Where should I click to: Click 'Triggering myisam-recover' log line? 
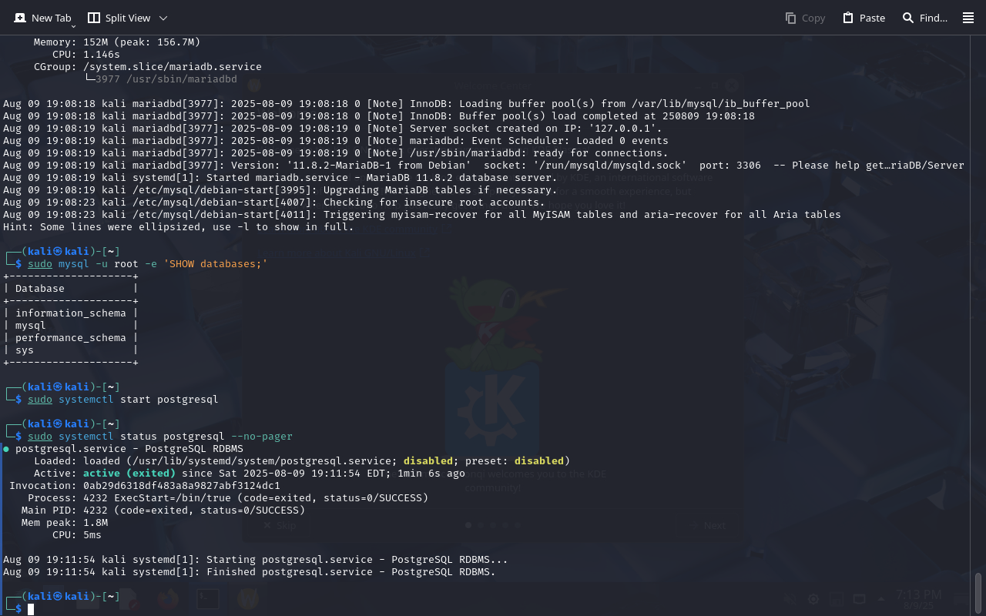(x=422, y=215)
